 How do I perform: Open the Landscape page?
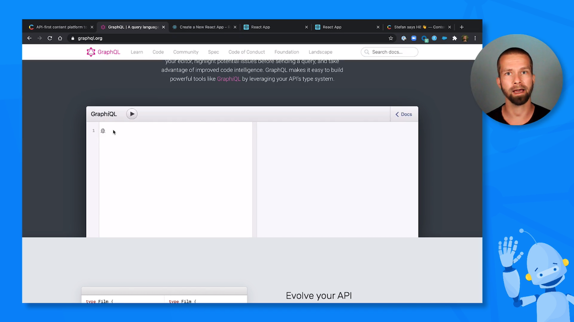click(x=320, y=52)
